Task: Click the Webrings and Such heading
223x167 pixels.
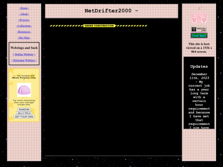Action: [x=24, y=48]
